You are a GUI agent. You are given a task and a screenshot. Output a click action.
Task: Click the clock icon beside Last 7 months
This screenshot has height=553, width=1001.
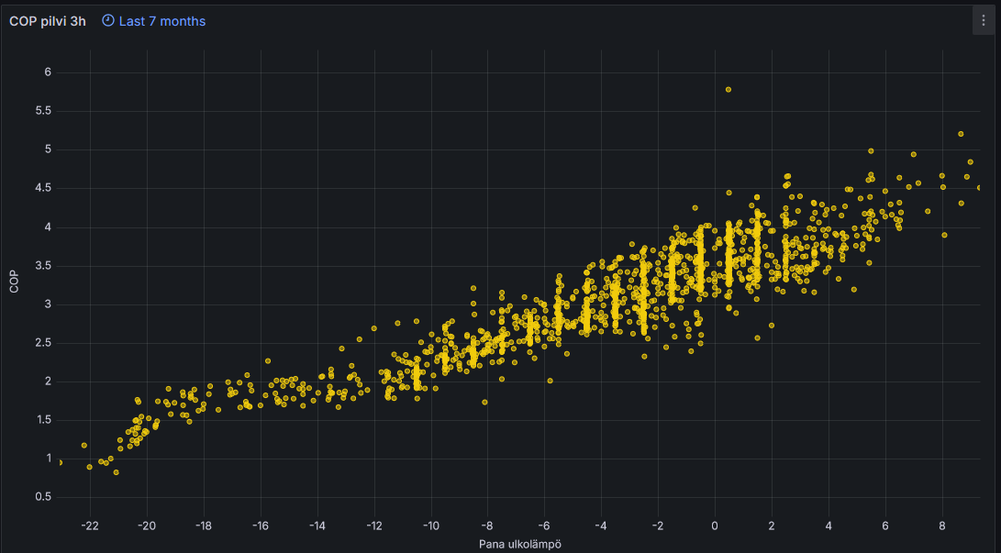click(x=107, y=21)
